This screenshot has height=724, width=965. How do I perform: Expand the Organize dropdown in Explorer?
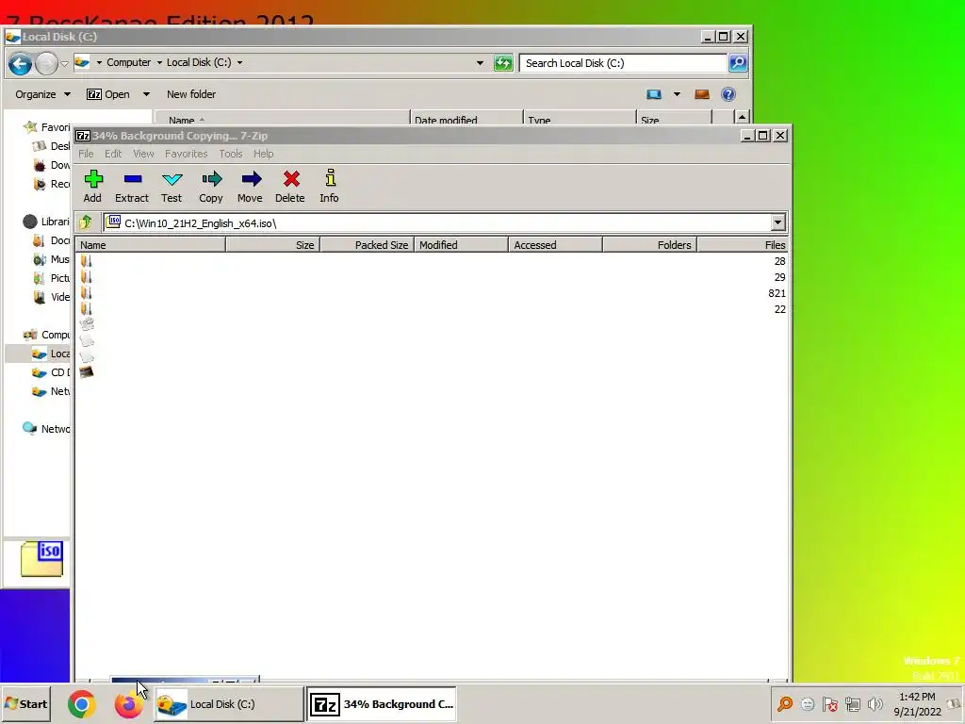[67, 94]
